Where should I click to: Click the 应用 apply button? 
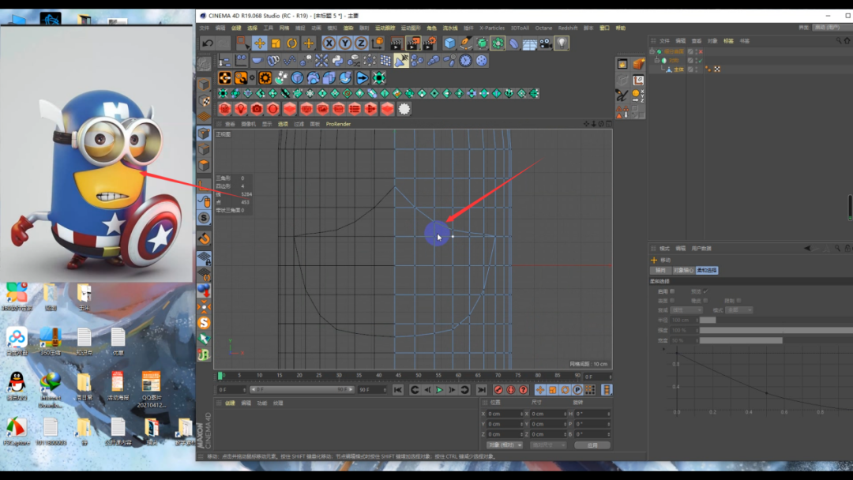click(592, 445)
